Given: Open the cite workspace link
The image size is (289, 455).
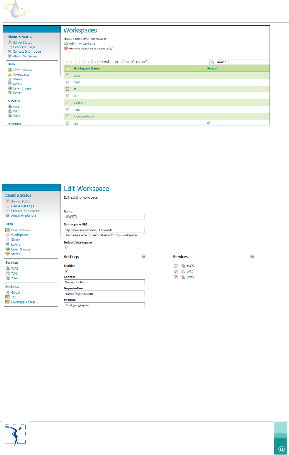Looking at the screenshot, I should point(76,123).
